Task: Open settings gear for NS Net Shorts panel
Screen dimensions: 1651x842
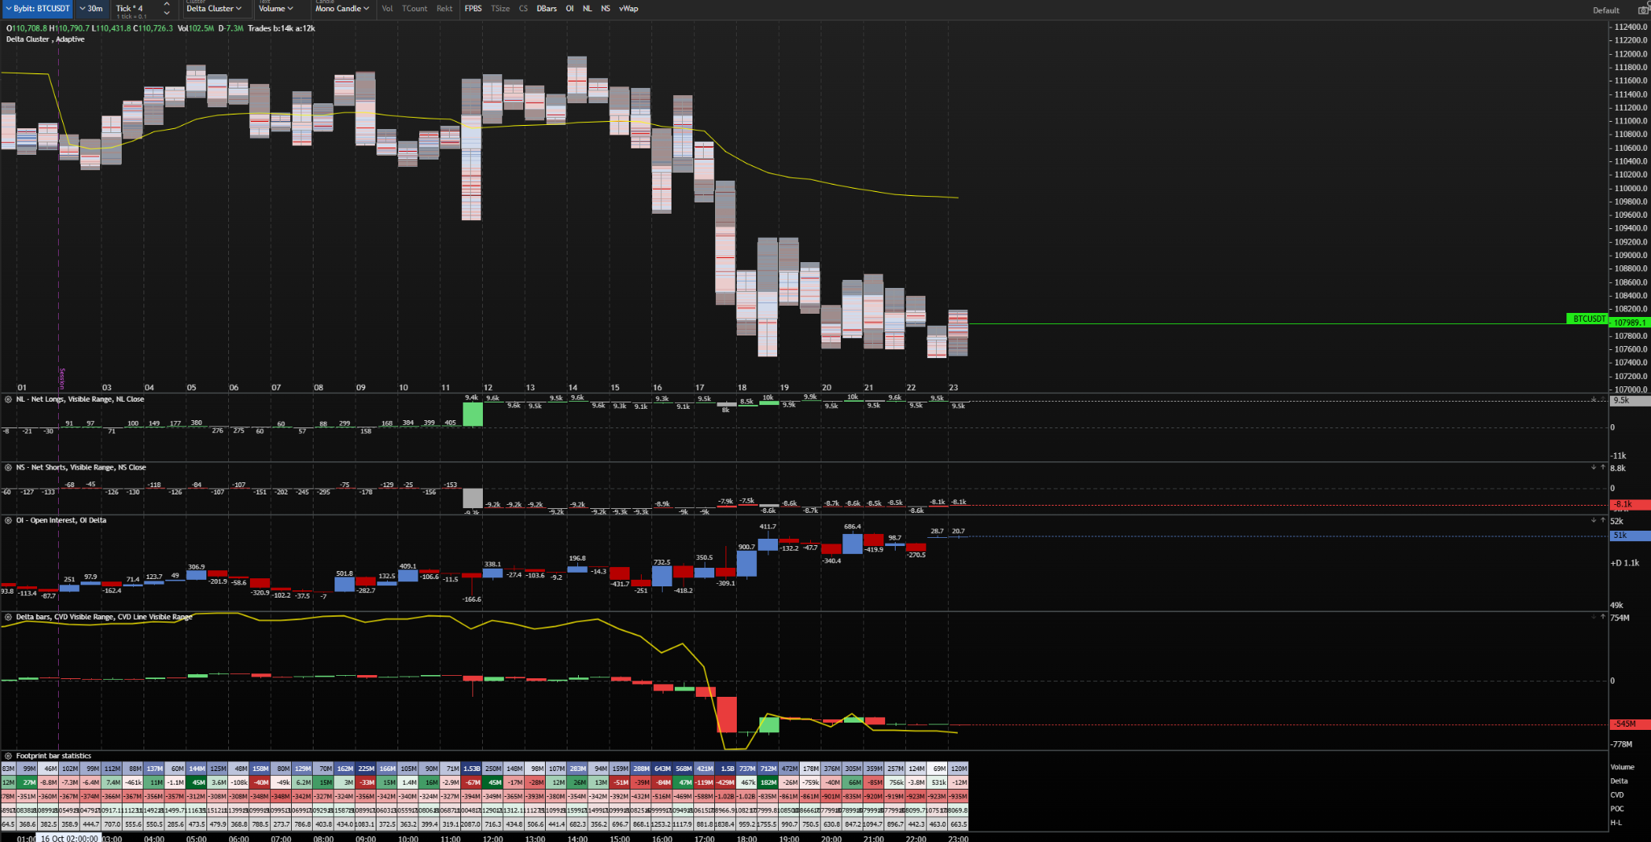Action: [8, 468]
